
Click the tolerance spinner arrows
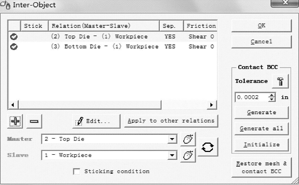[272, 97]
